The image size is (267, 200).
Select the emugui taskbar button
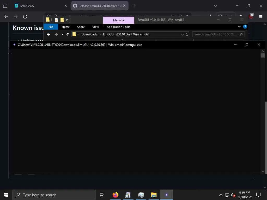click(167, 195)
